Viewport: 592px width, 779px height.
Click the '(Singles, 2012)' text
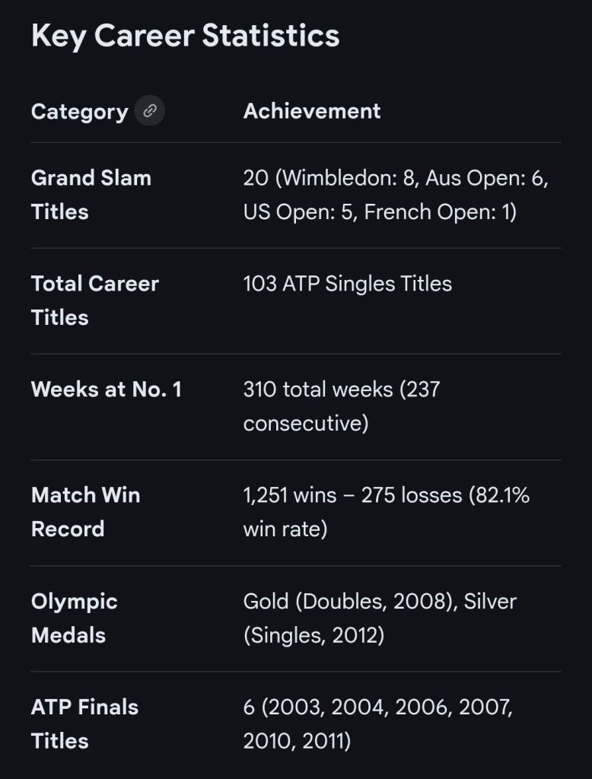313,635
